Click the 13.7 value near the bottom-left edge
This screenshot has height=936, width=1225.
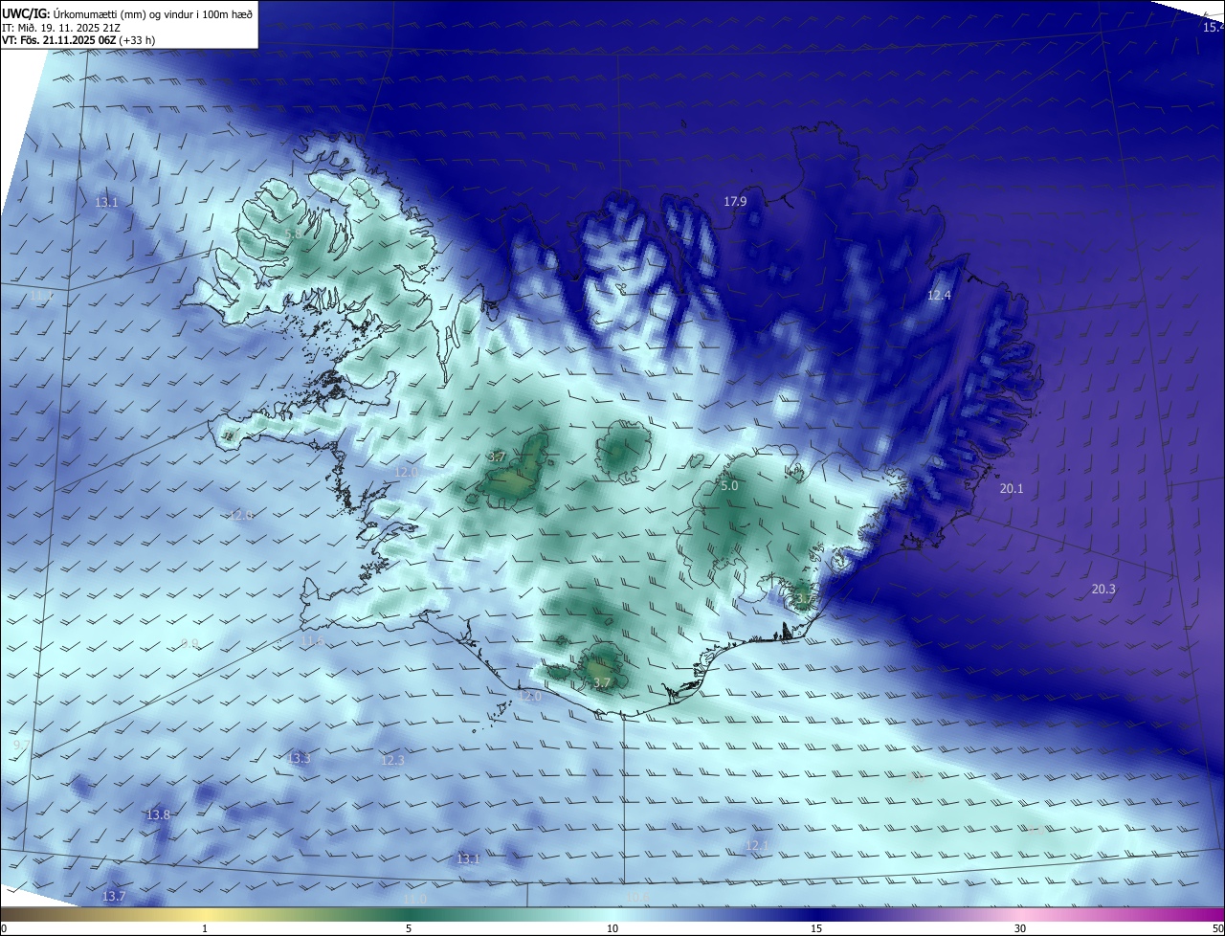(113, 896)
